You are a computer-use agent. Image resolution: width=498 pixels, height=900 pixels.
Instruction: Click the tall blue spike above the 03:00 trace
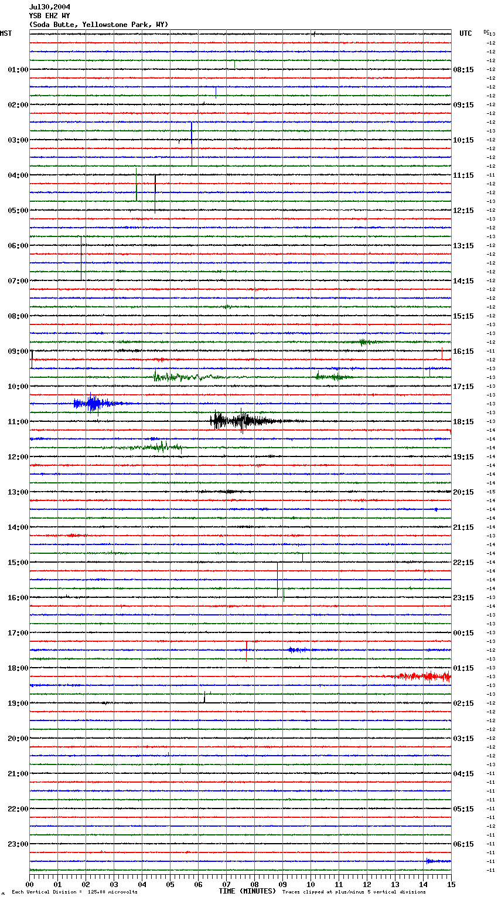pyautogui.click(x=192, y=143)
